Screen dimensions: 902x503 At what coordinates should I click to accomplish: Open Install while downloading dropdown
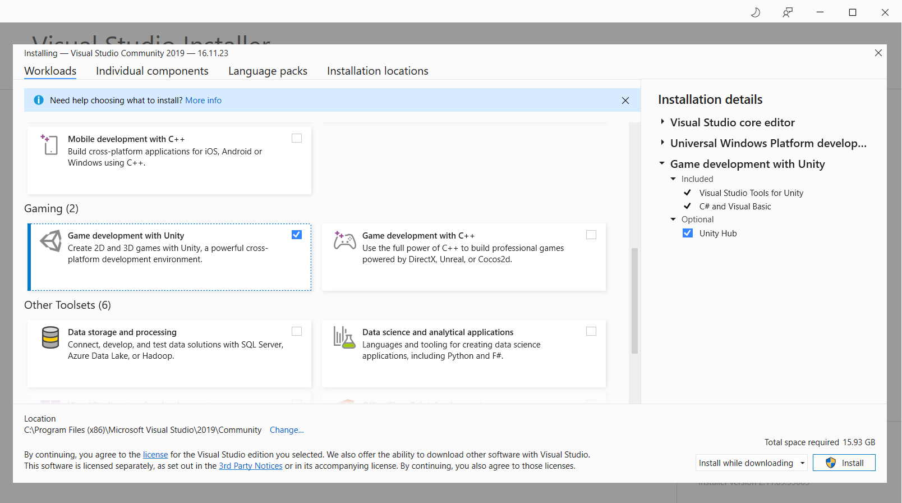[751, 463]
